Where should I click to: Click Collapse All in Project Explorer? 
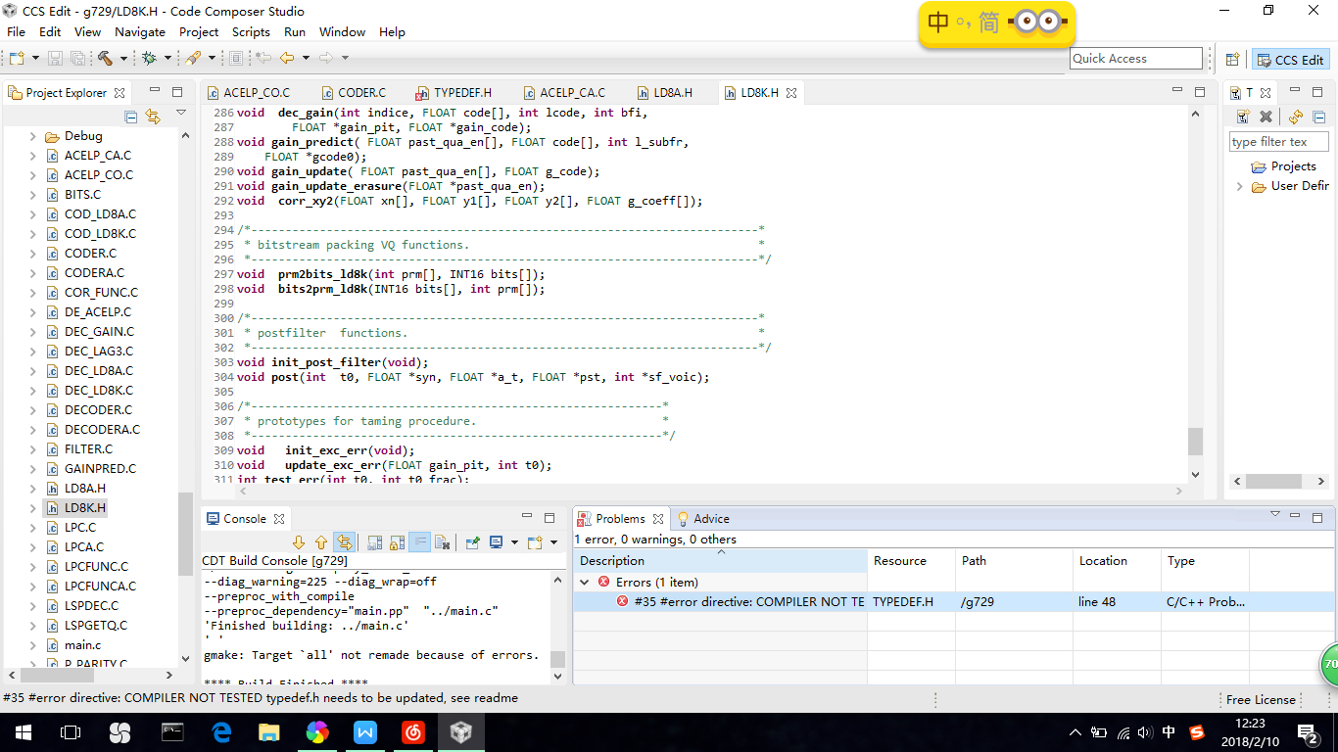pyautogui.click(x=131, y=117)
